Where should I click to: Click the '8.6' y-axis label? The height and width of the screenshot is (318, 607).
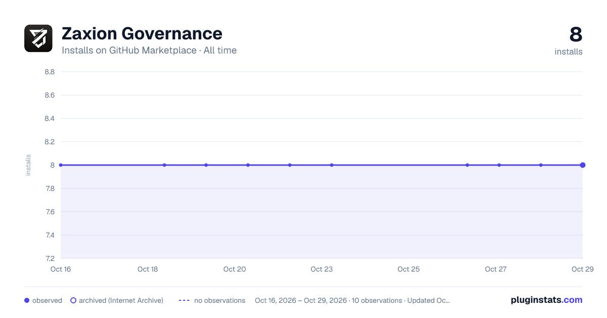click(x=50, y=95)
